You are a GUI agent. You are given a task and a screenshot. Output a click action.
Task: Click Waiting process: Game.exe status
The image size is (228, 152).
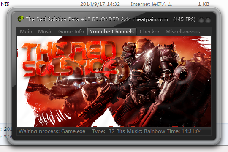(52, 131)
